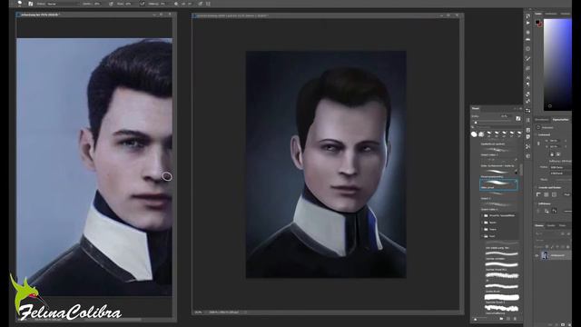
Task: Click the canvas height field in Properties
Action: pos(555,147)
